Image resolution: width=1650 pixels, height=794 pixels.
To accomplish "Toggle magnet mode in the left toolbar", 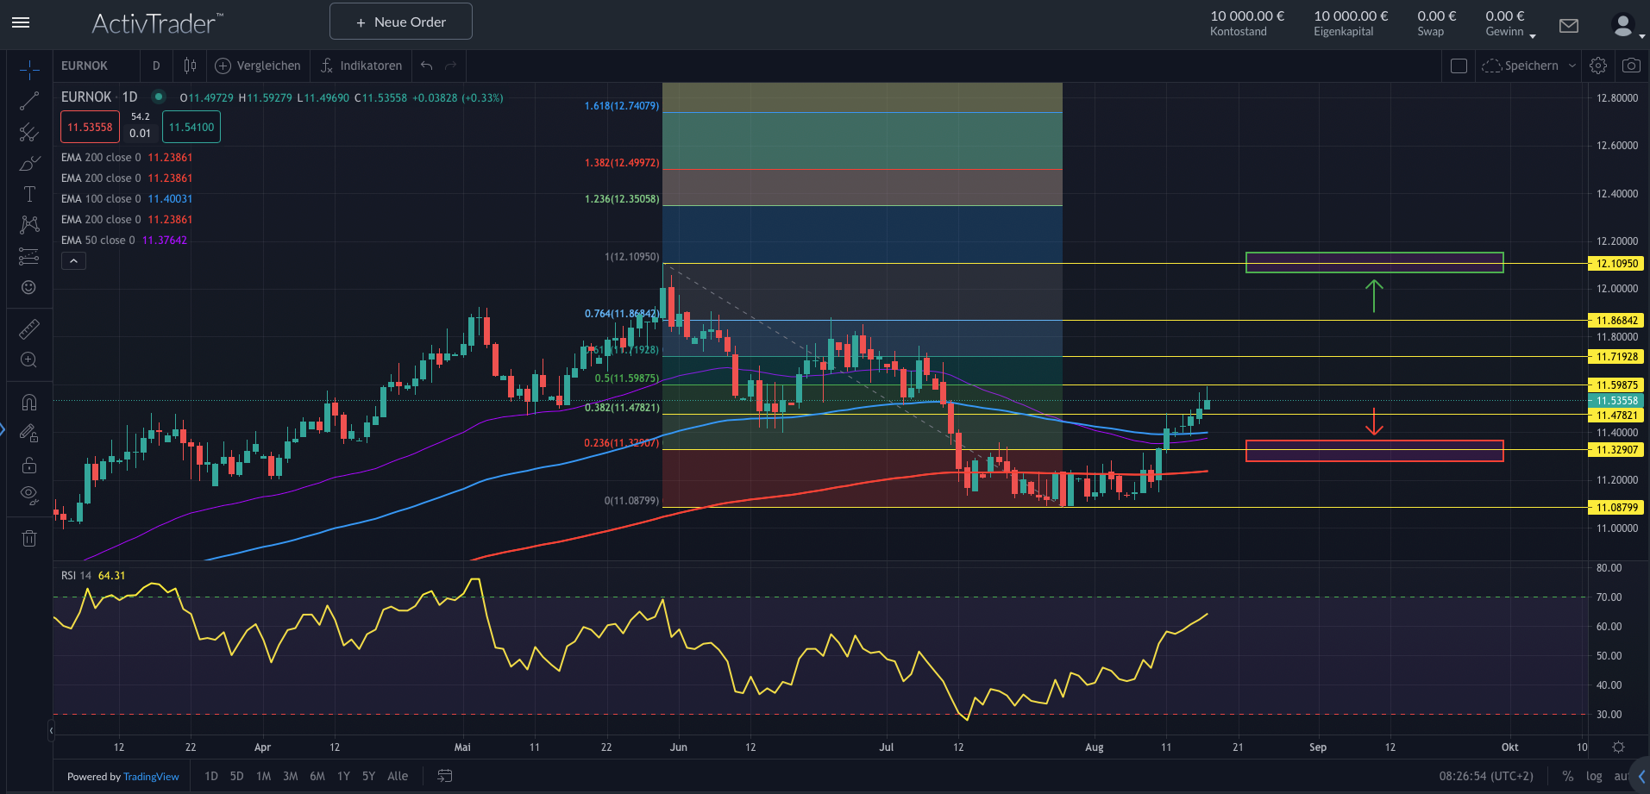I will 29,403.
